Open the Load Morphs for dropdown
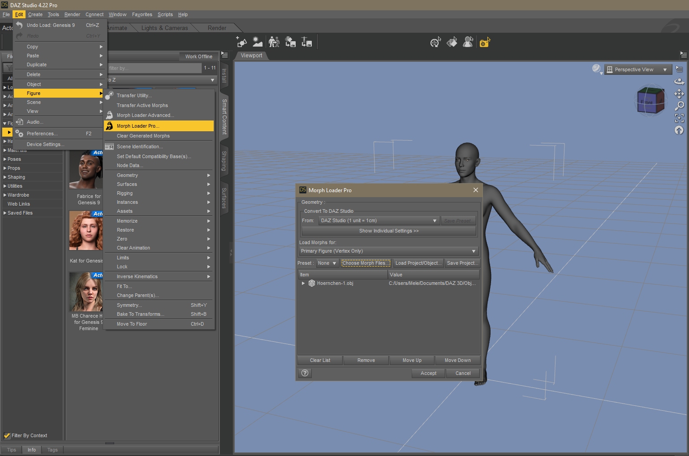 [388, 251]
